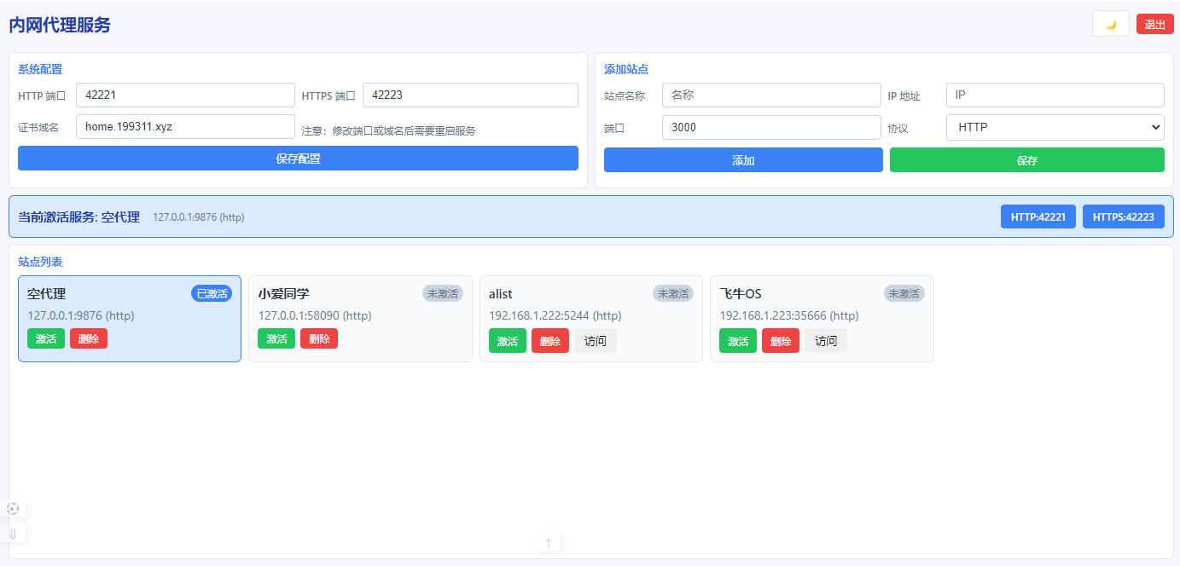Click the double down arrow icon
Image resolution: width=1180 pixels, height=566 pixels.
pos(13,534)
